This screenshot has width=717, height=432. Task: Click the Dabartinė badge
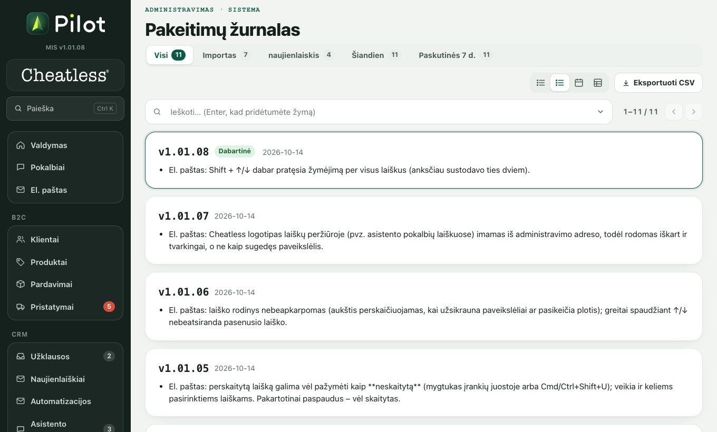click(235, 151)
